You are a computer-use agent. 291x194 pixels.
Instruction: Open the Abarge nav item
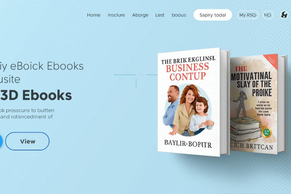point(140,15)
